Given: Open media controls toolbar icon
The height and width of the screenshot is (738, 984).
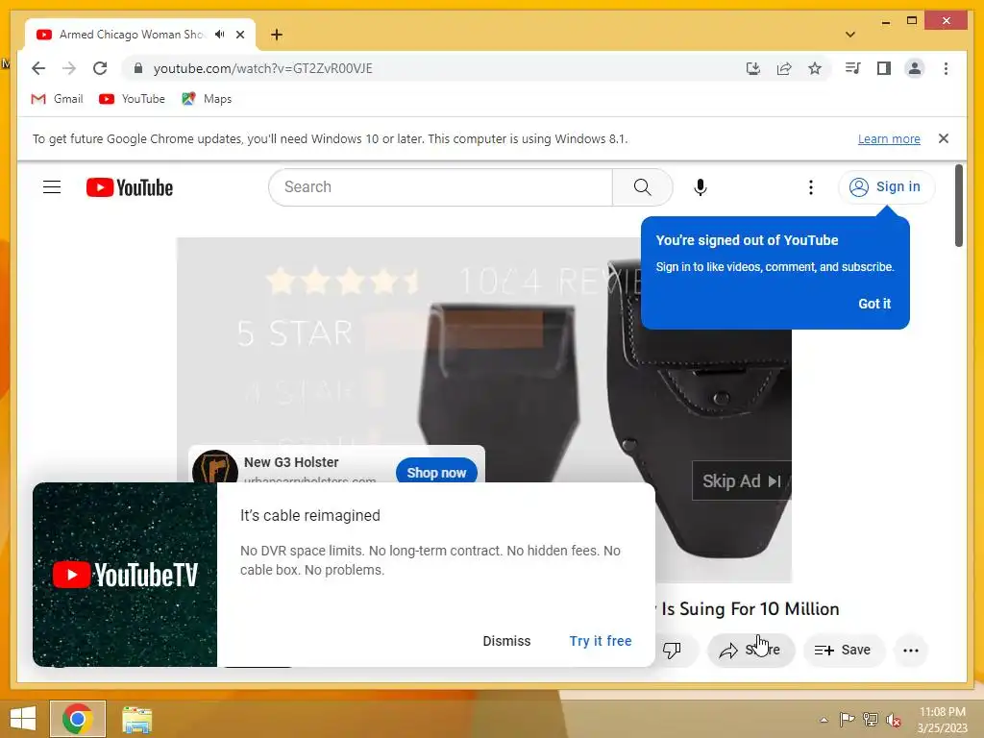Looking at the screenshot, I should [853, 68].
